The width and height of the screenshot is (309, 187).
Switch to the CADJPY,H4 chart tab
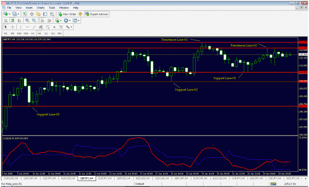click(x=275, y=178)
